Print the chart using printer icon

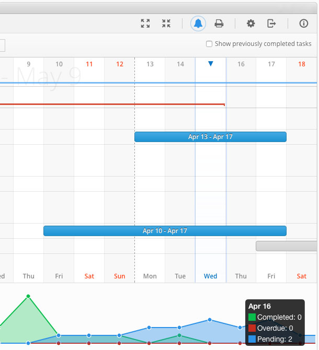pos(219,24)
